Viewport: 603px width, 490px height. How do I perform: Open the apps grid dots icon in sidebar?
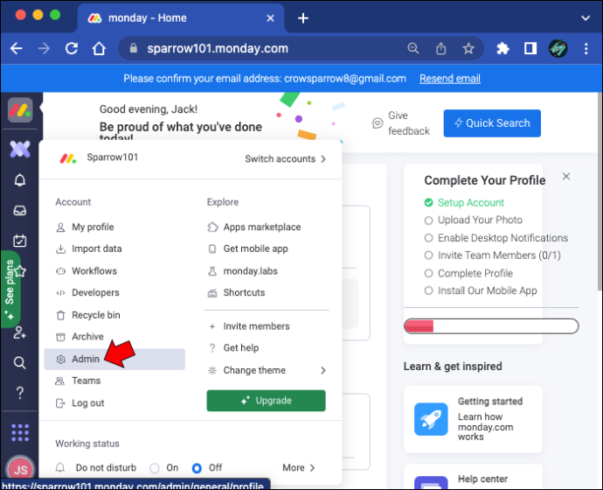(20, 432)
